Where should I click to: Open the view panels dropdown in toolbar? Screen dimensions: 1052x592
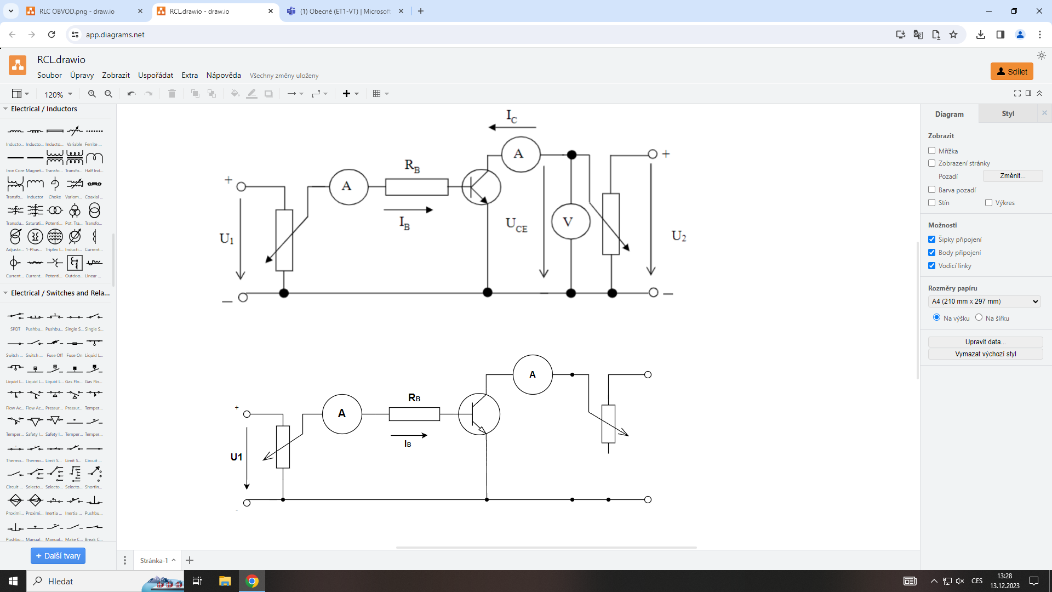21,94
